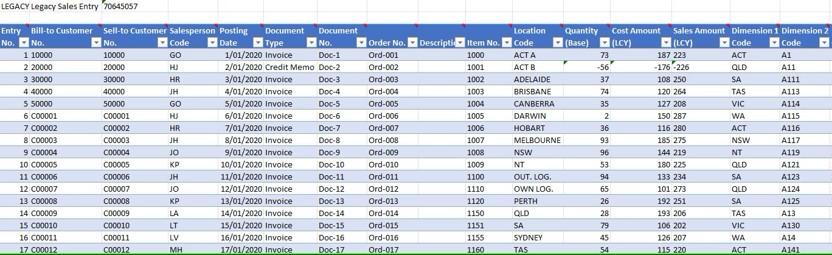Viewport: 832px width, 255px height.
Task: Open the Dimension 1 Code filter arrow
Action: click(774, 43)
